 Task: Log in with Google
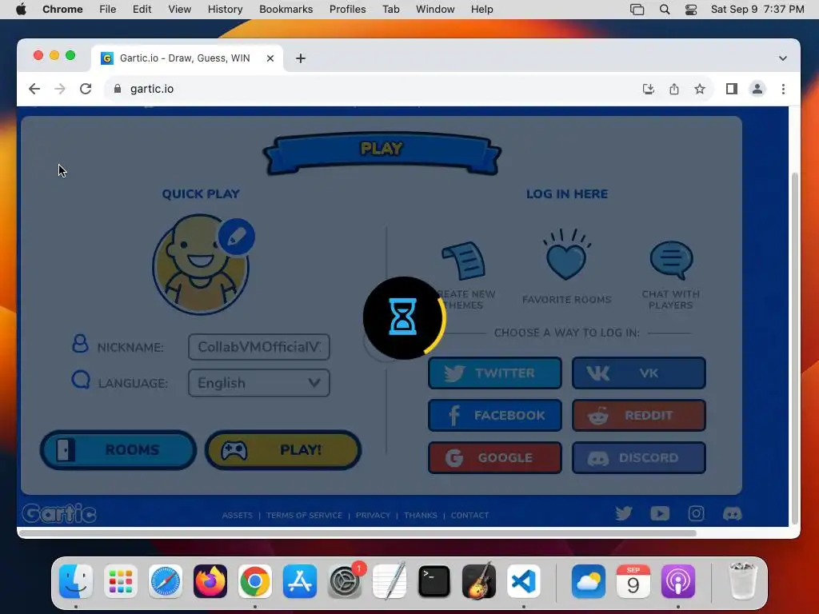click(495, 458)
